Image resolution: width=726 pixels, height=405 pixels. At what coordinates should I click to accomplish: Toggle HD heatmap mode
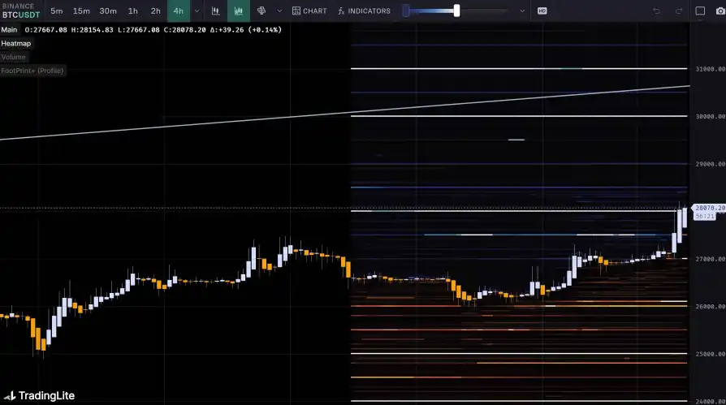(542, 11)
